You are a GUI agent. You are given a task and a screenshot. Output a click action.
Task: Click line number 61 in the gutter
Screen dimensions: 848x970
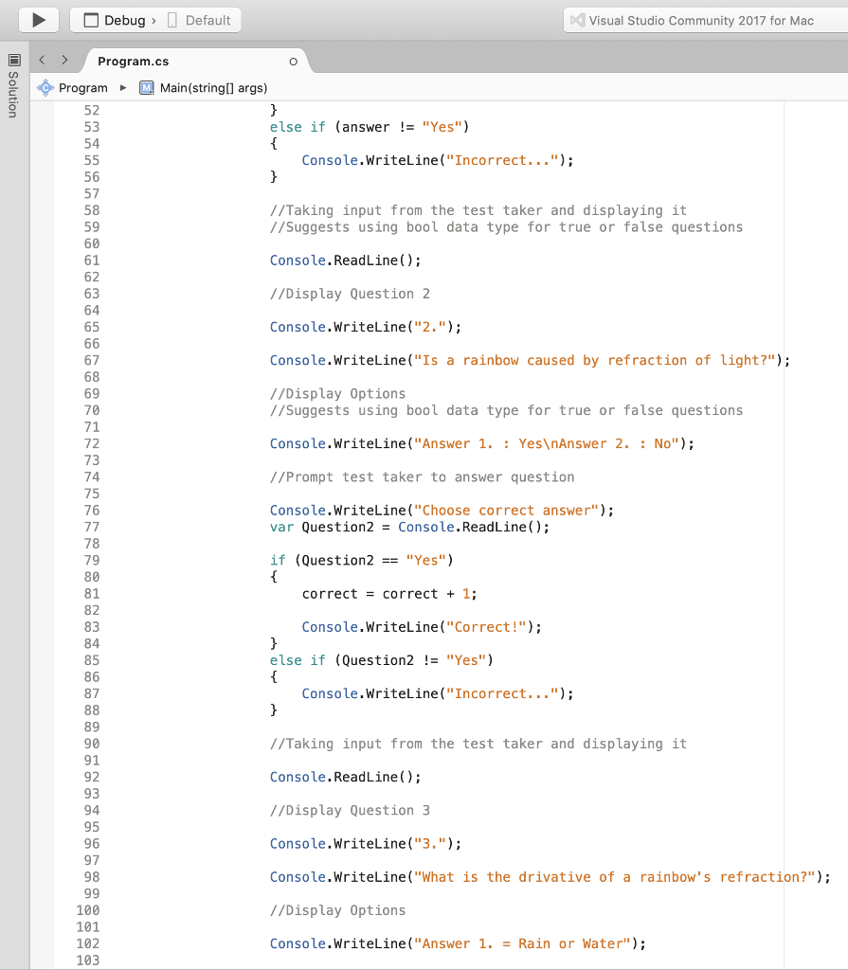coord(92,260)
